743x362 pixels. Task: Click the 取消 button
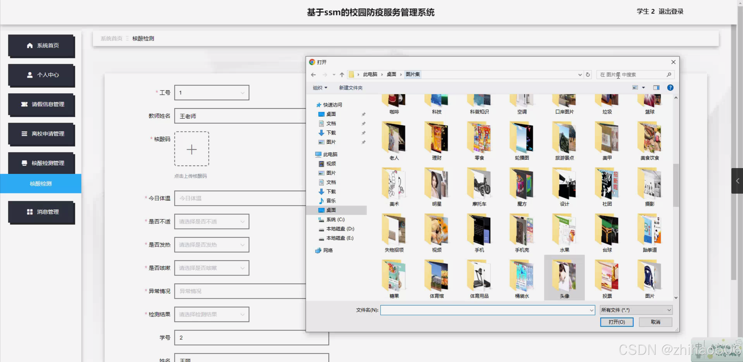pos(655,322)
